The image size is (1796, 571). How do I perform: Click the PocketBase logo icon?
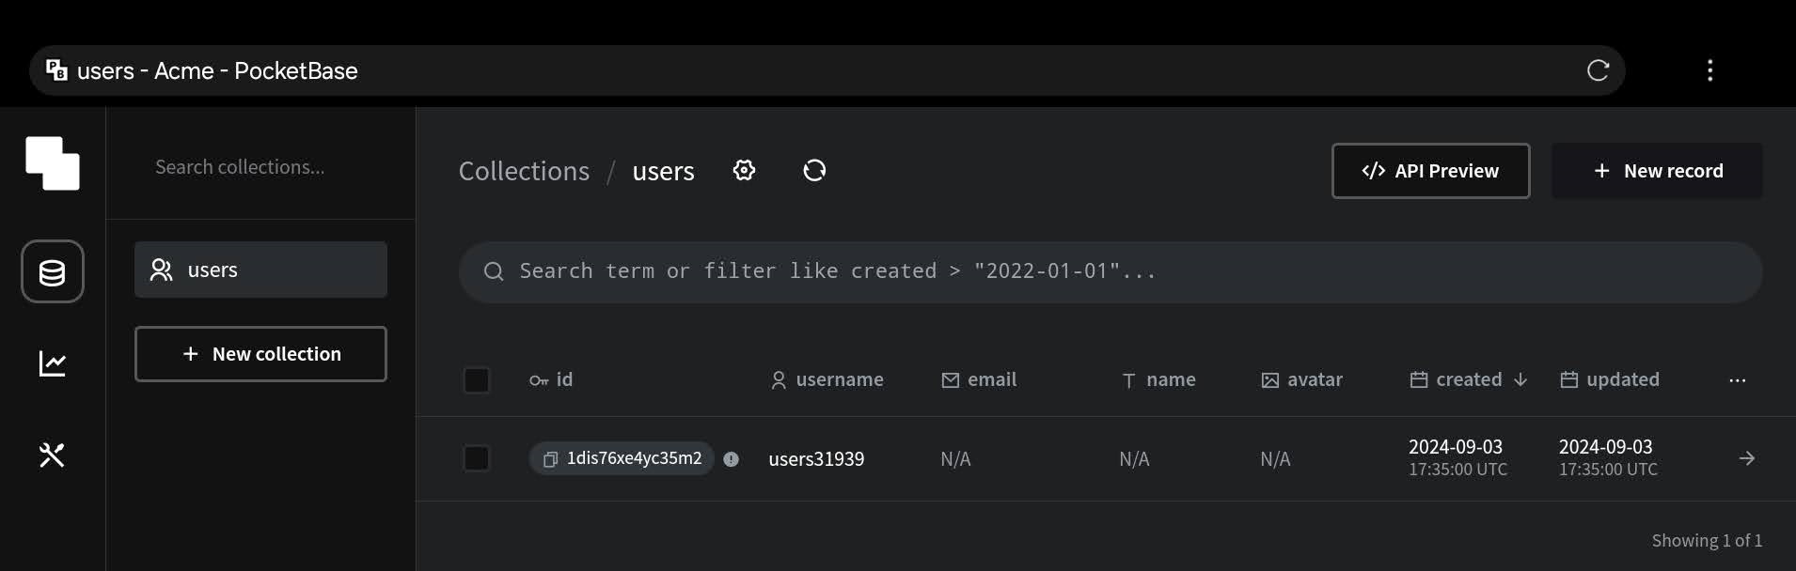point(53,163)
